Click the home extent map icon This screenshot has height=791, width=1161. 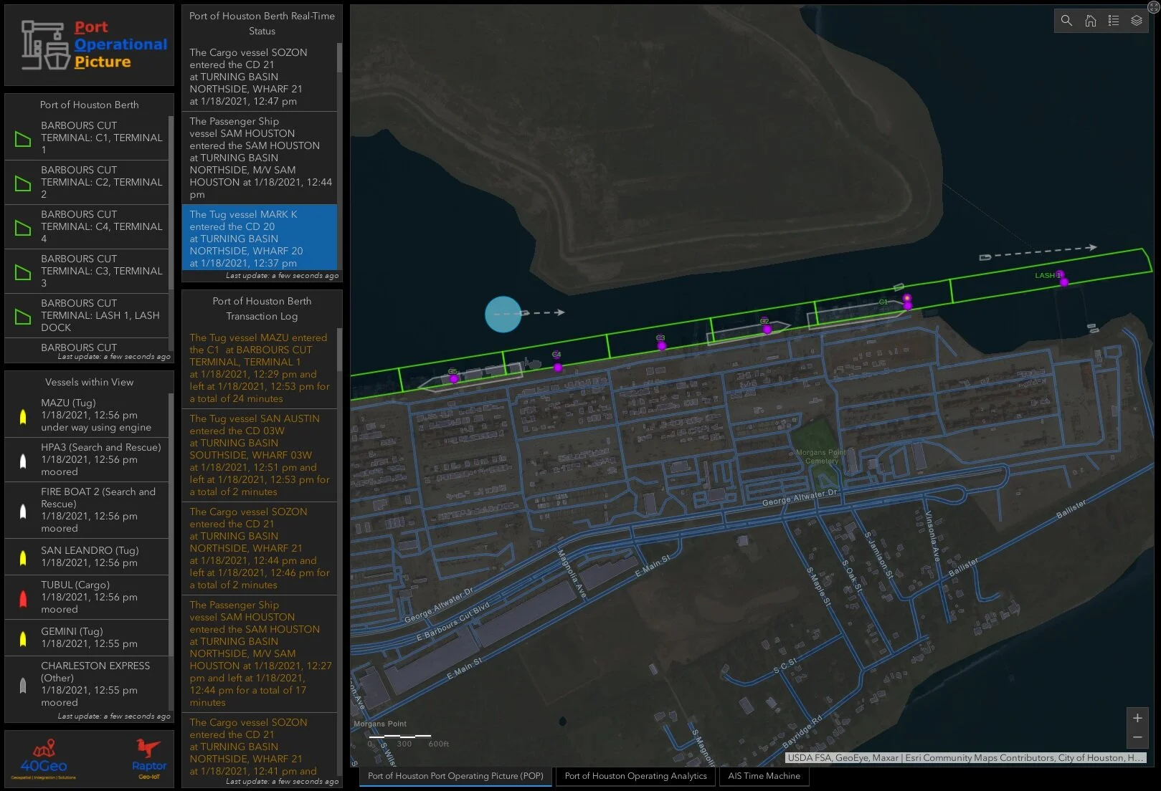coord(1090,21)
